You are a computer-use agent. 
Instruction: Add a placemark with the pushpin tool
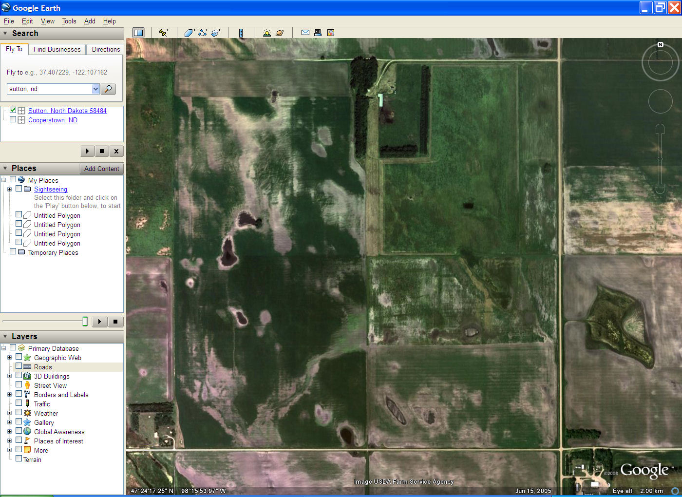[x=164, y=33]
